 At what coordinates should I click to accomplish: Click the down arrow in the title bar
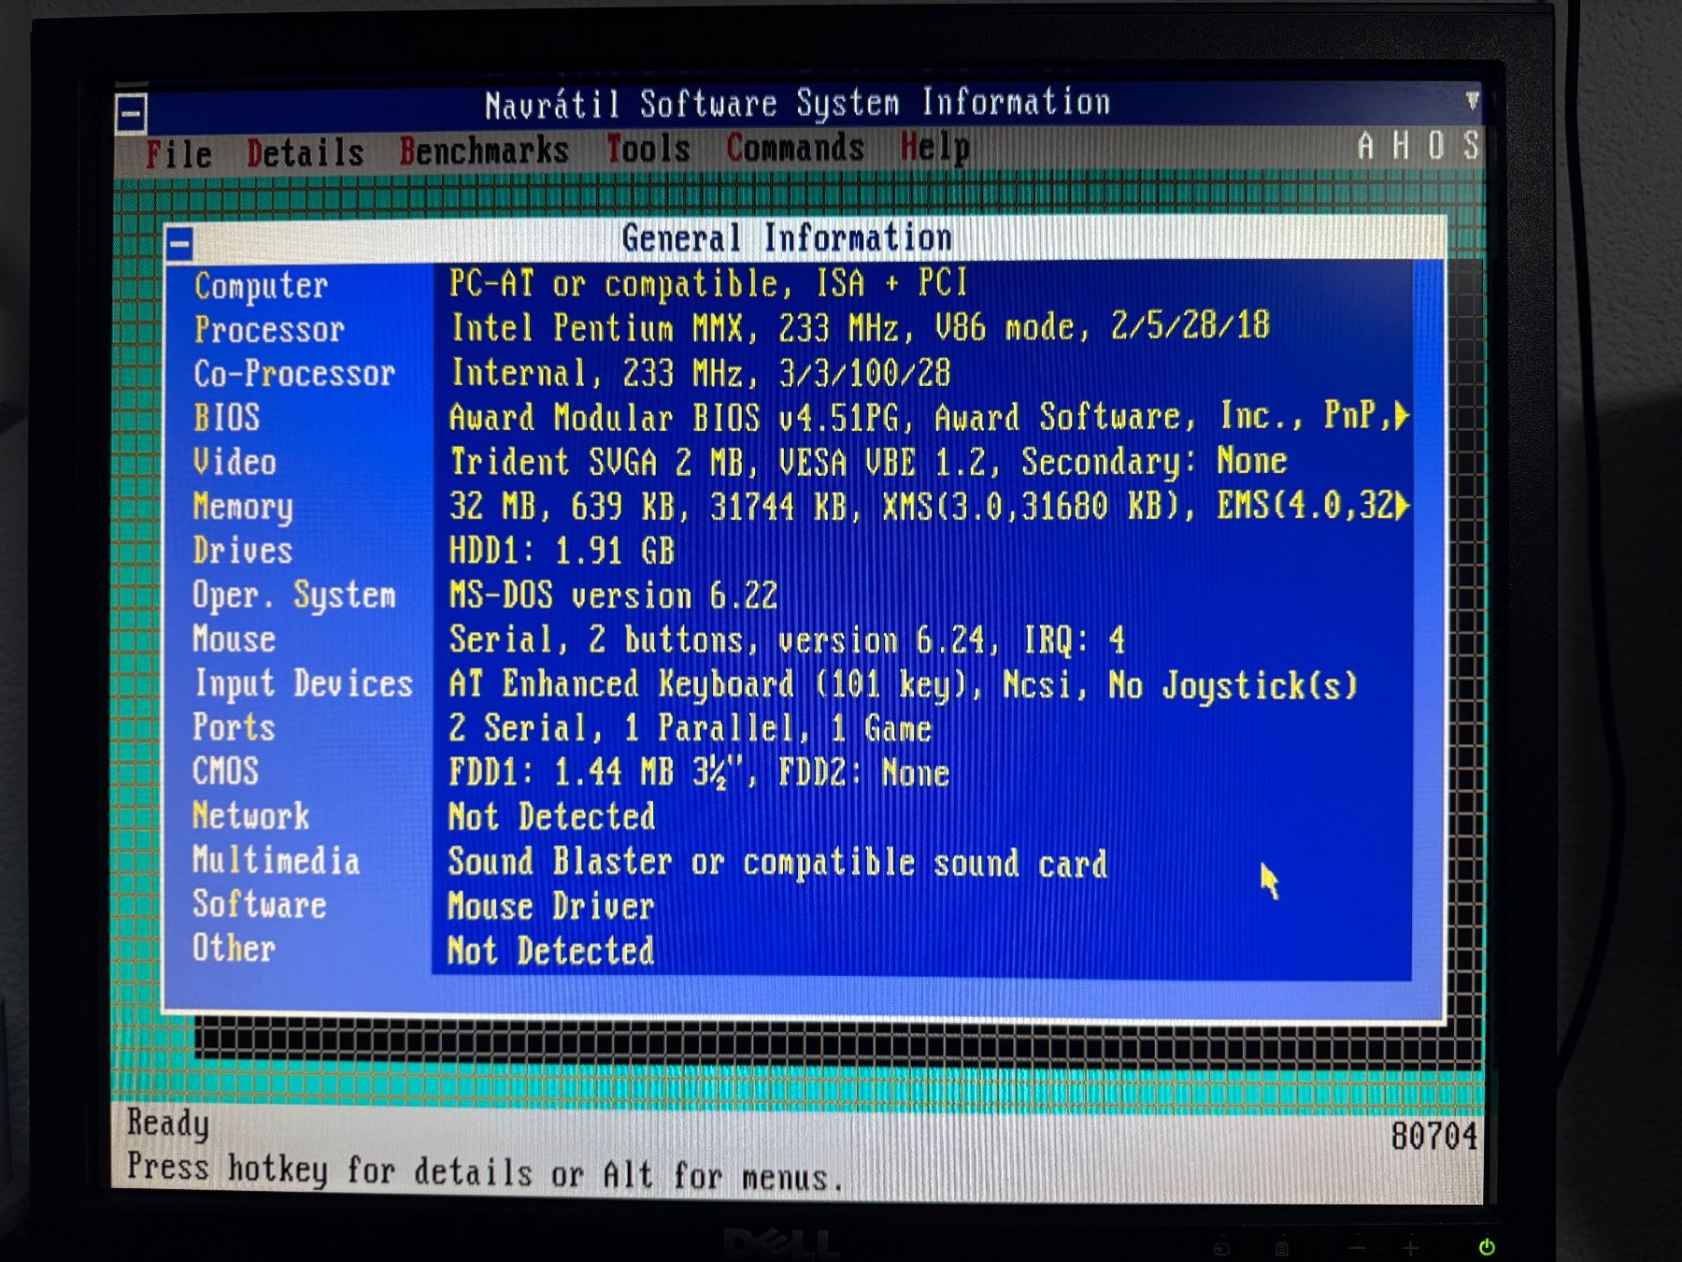(1472, 99)
